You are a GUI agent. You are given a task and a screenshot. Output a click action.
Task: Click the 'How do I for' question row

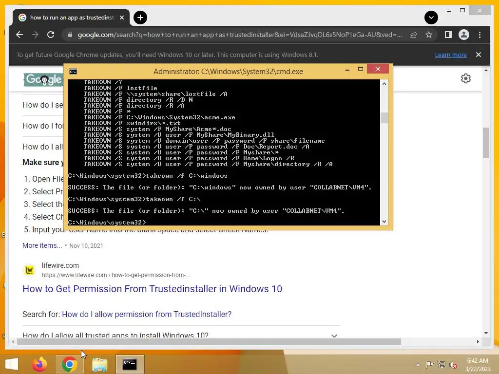(43, 126)
